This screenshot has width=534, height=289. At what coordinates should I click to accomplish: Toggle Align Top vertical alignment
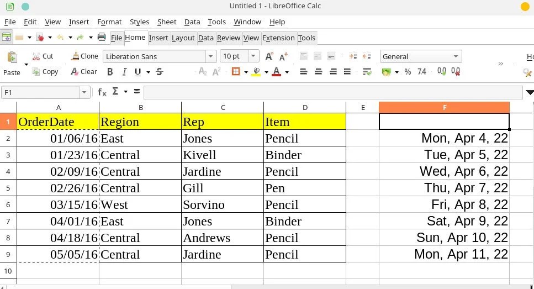coord(303,56)
